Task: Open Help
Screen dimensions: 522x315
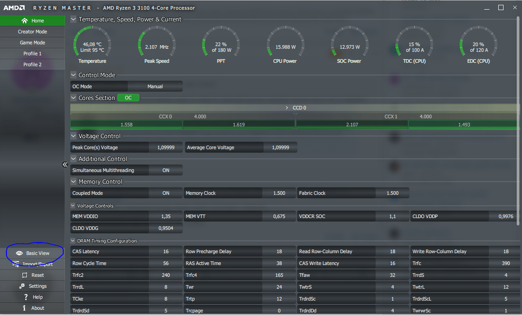Action: tap(32, 297)
